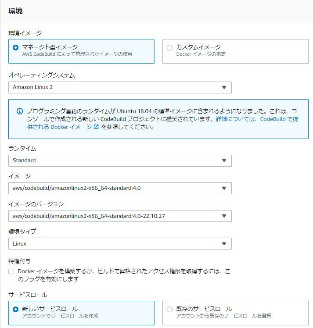Viewport: 313px width, 328px height.
Task: Click the AWS CodeBuild によって管理されたイメージの使用 description
Action: pyautogui.click(x=77, y=54)
